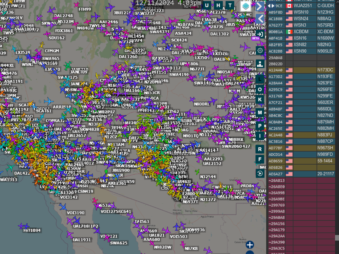Click aircraft label SWA625 on map

pyautogui.click(x=119, y=243)
